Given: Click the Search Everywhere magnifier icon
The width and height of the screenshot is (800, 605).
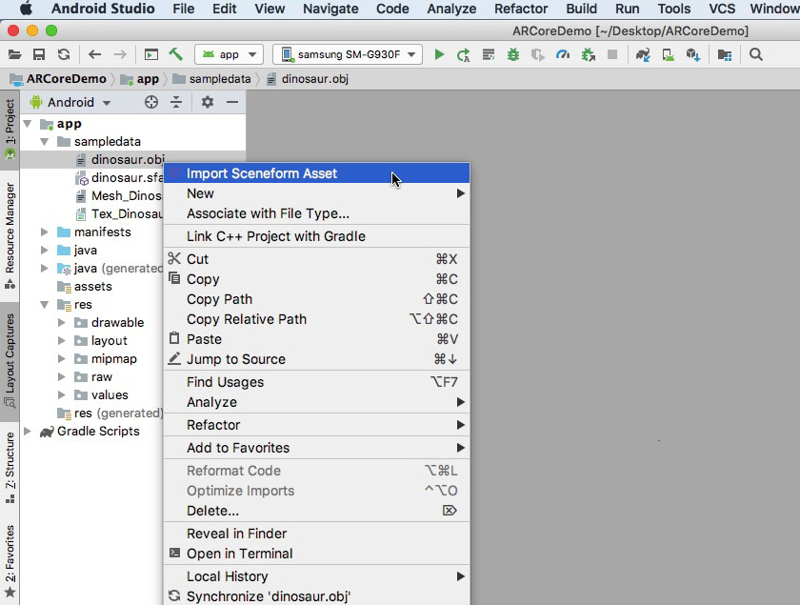Looking at the screenshot, I should [x=756, y=55].
